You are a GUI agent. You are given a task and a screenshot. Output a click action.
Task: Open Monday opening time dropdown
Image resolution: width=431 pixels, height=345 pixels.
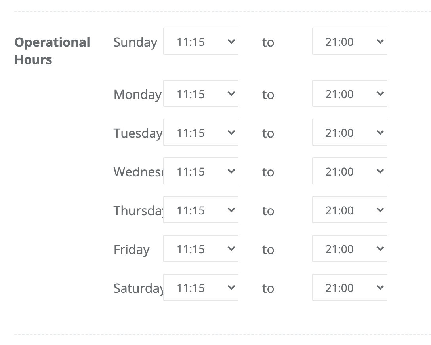pyautogui.click(x=201, y=94)
